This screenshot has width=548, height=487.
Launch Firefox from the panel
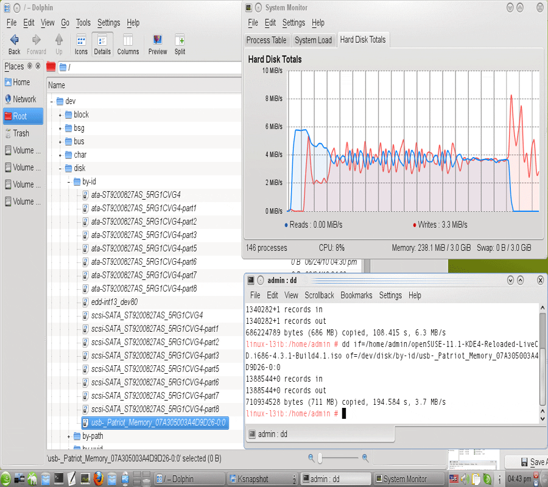tap(99, 479)
